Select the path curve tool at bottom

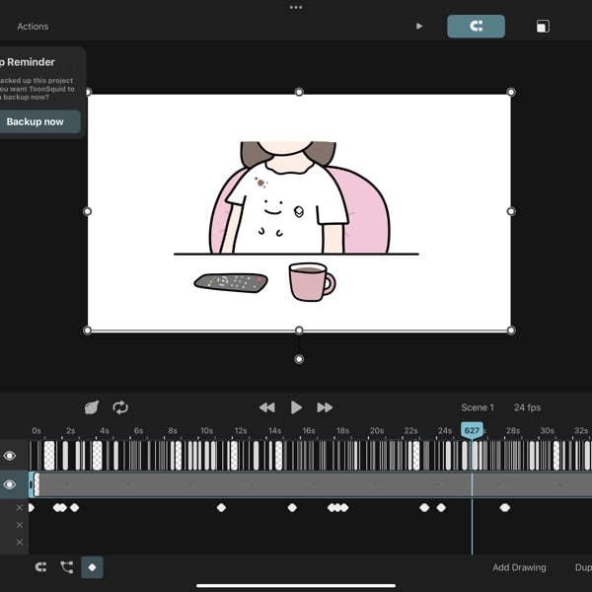coord(66,567)
